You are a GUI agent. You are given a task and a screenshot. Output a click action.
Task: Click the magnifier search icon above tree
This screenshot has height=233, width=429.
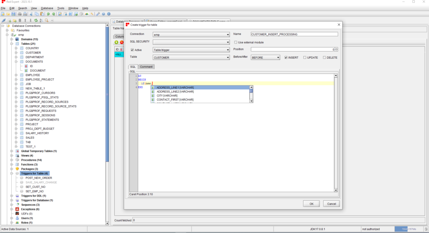47,20
